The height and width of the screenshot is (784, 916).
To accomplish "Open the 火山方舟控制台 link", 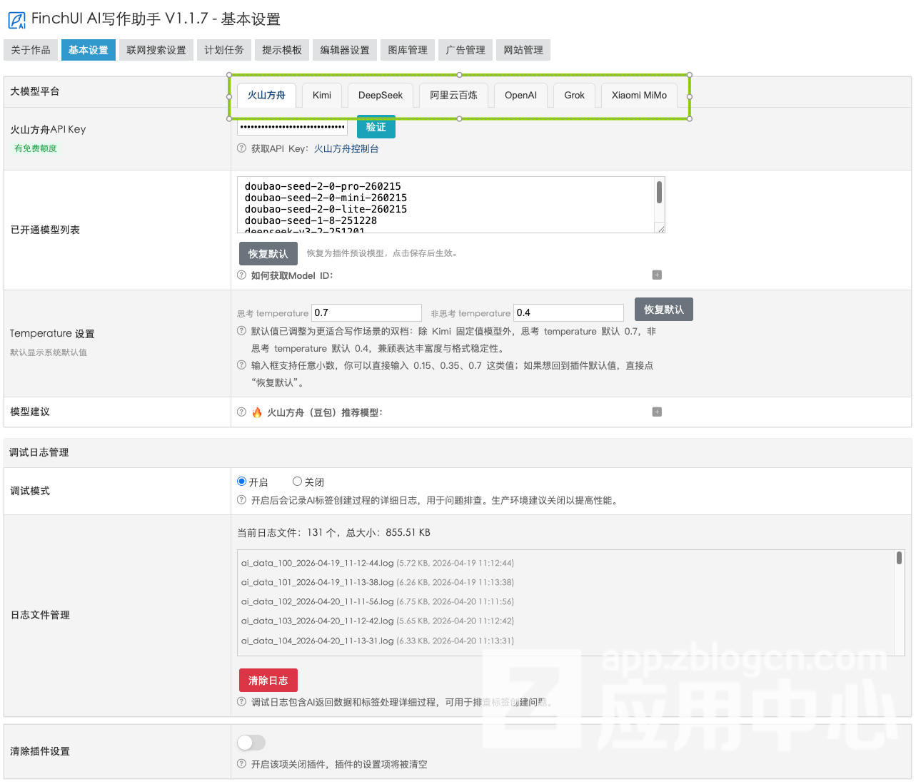I will 346,148.
